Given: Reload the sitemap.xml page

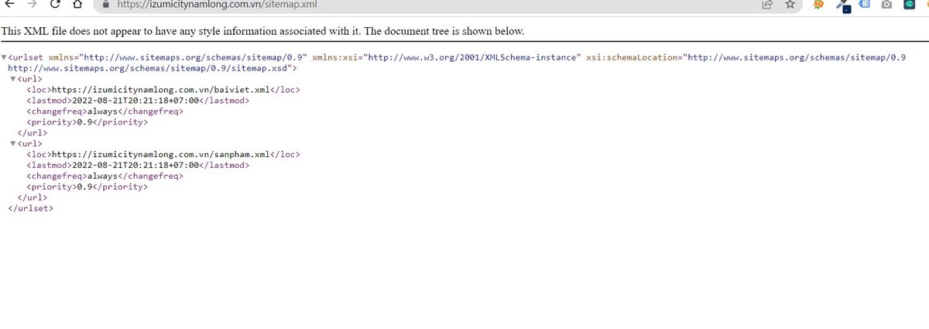Looking at the screenshot, I should tap(55, 4).
